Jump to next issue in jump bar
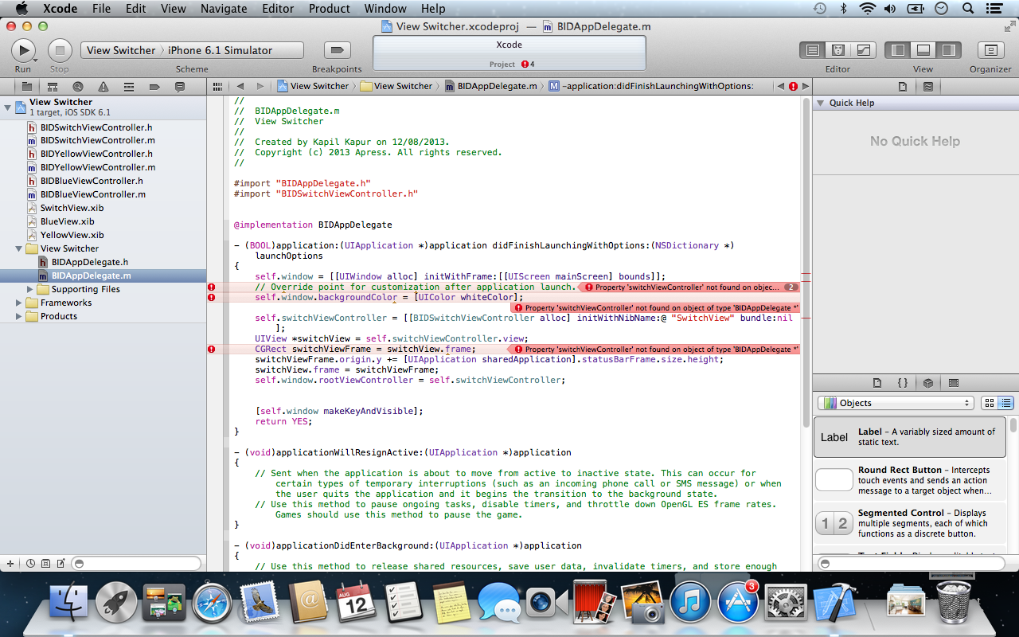 point(806,86)
